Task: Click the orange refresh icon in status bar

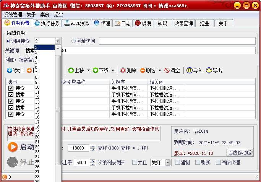Action: (5, 177)
